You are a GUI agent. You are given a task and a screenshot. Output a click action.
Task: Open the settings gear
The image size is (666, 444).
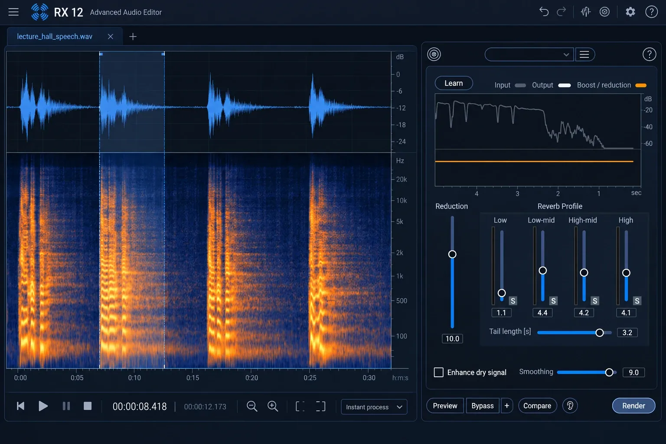coord(630,12)
